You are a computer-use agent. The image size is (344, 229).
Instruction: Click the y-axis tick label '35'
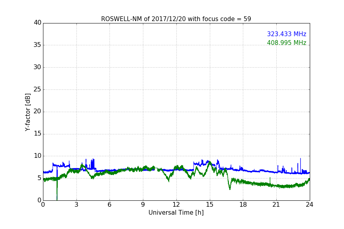click(37, 45)
